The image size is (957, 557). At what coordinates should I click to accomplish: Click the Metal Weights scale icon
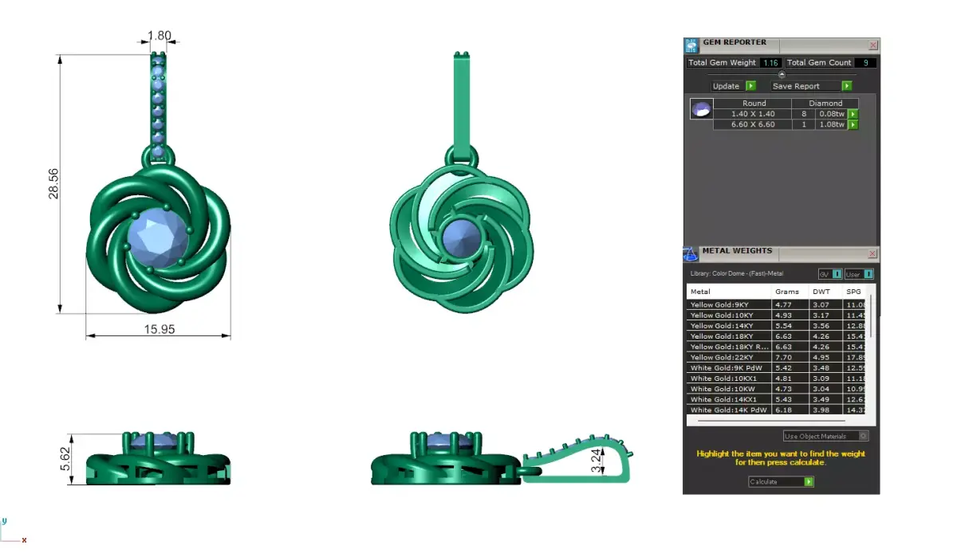(x=691, y=254)
